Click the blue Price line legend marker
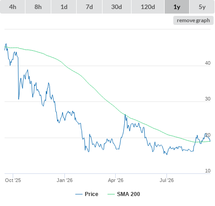The width and height of the screenshot is (215, 206). click(79, 194)
